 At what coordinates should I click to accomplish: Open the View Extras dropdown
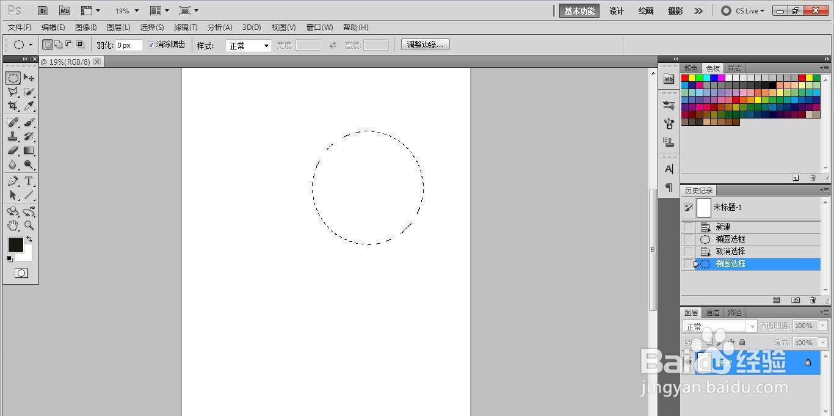(90, 11)
